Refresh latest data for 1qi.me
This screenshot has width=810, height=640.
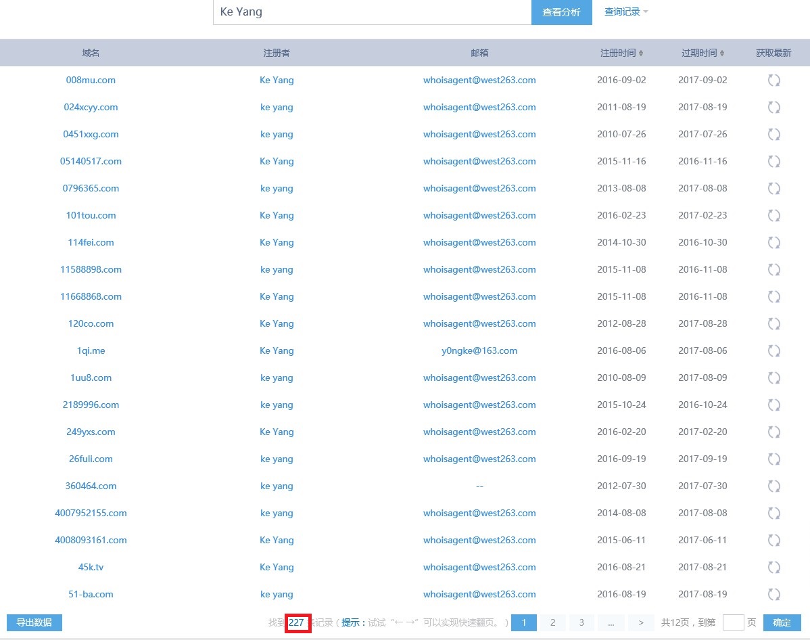773,350
